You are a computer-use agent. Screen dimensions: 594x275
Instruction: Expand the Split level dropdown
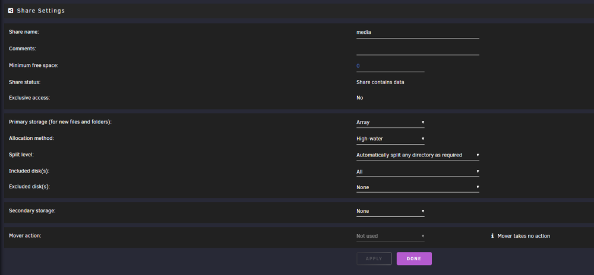click(x=418, y=155)
